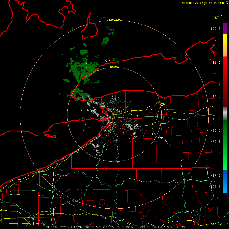Screen dimensions: 229x229
Task: Click the gray near-zero segment of the color bar
Action: point(225,113)
